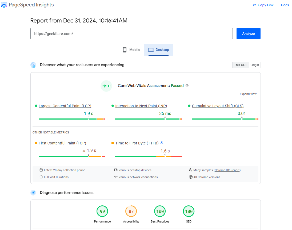Click the INP value 35 ms
The height and width of the screenshot is (230, 292).
[165, 113]
